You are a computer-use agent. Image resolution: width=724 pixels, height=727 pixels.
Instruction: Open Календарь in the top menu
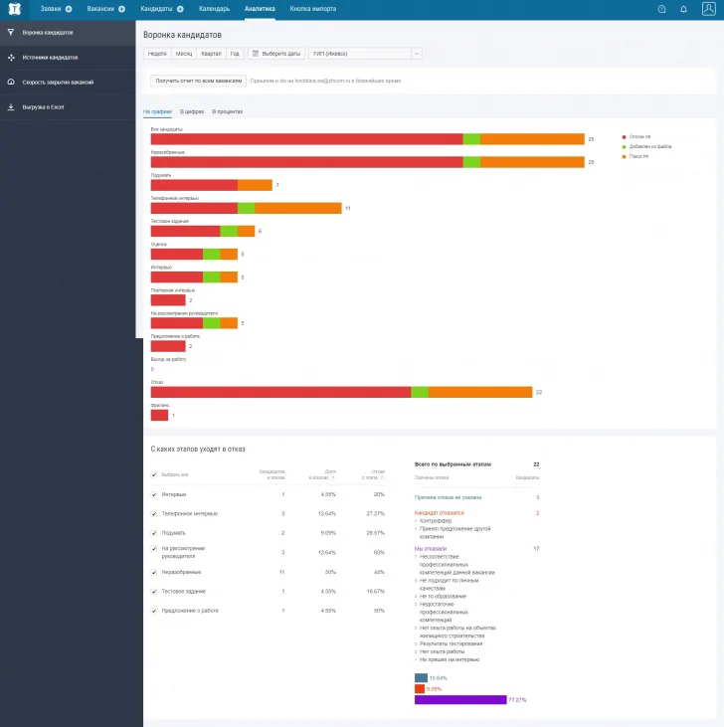[214, 9]
